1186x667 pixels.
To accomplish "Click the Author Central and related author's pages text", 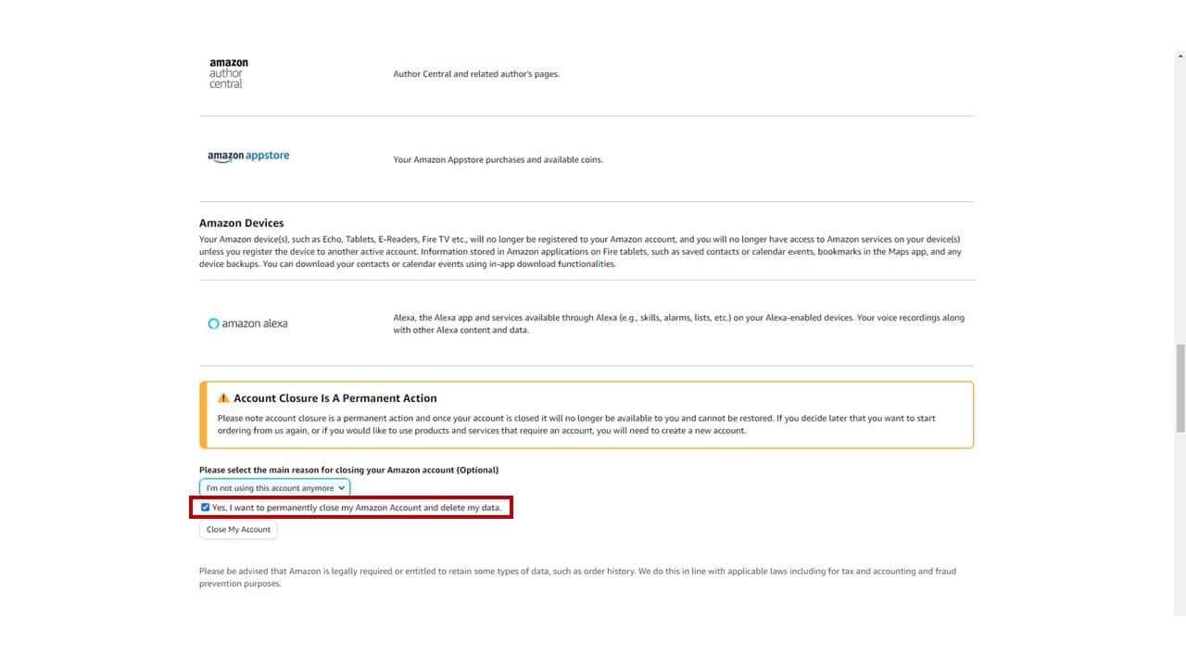I will pos(476,74).
